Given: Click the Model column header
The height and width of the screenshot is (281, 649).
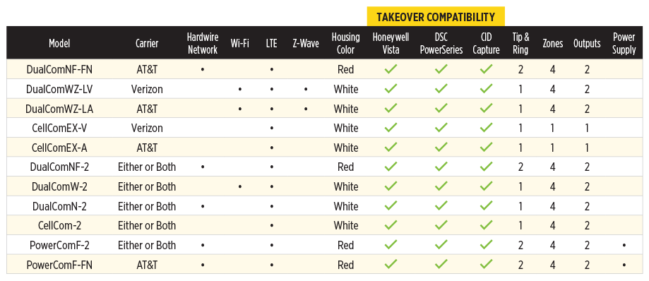Looking at the screenshot, I should pos(59,44).
